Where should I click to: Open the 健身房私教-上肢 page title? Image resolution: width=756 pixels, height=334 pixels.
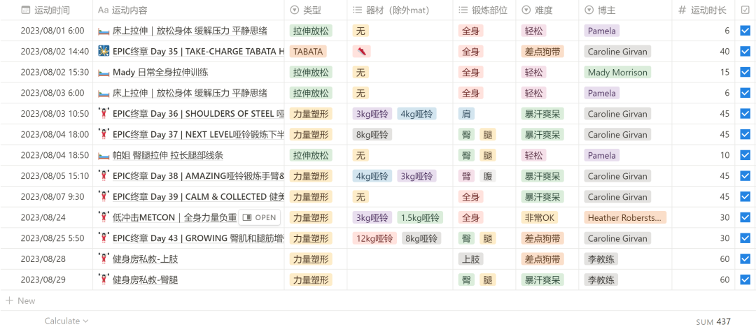tap(145, 259)
